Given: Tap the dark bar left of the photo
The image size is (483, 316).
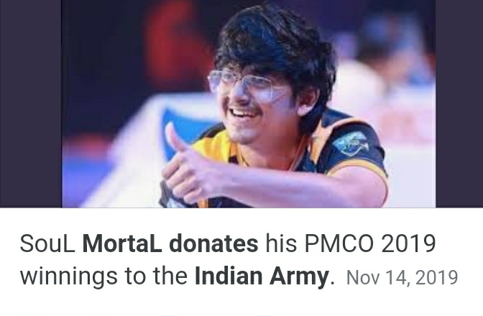Looking at the screenshot, I should [30, 103].
